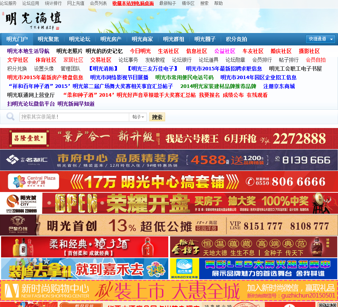Click the 帮助 top bar link
The width and height of the screenshot is (338, 307).
coord(218,3)
